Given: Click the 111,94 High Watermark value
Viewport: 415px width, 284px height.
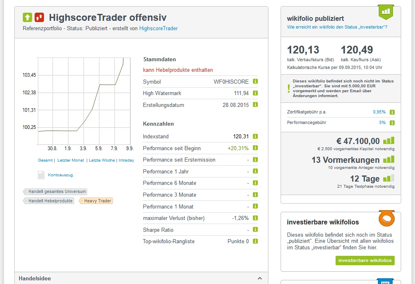Looking at the screenshot, I should click(241, 93).
